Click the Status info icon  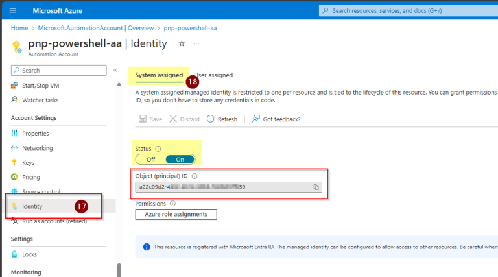(158, 148)
